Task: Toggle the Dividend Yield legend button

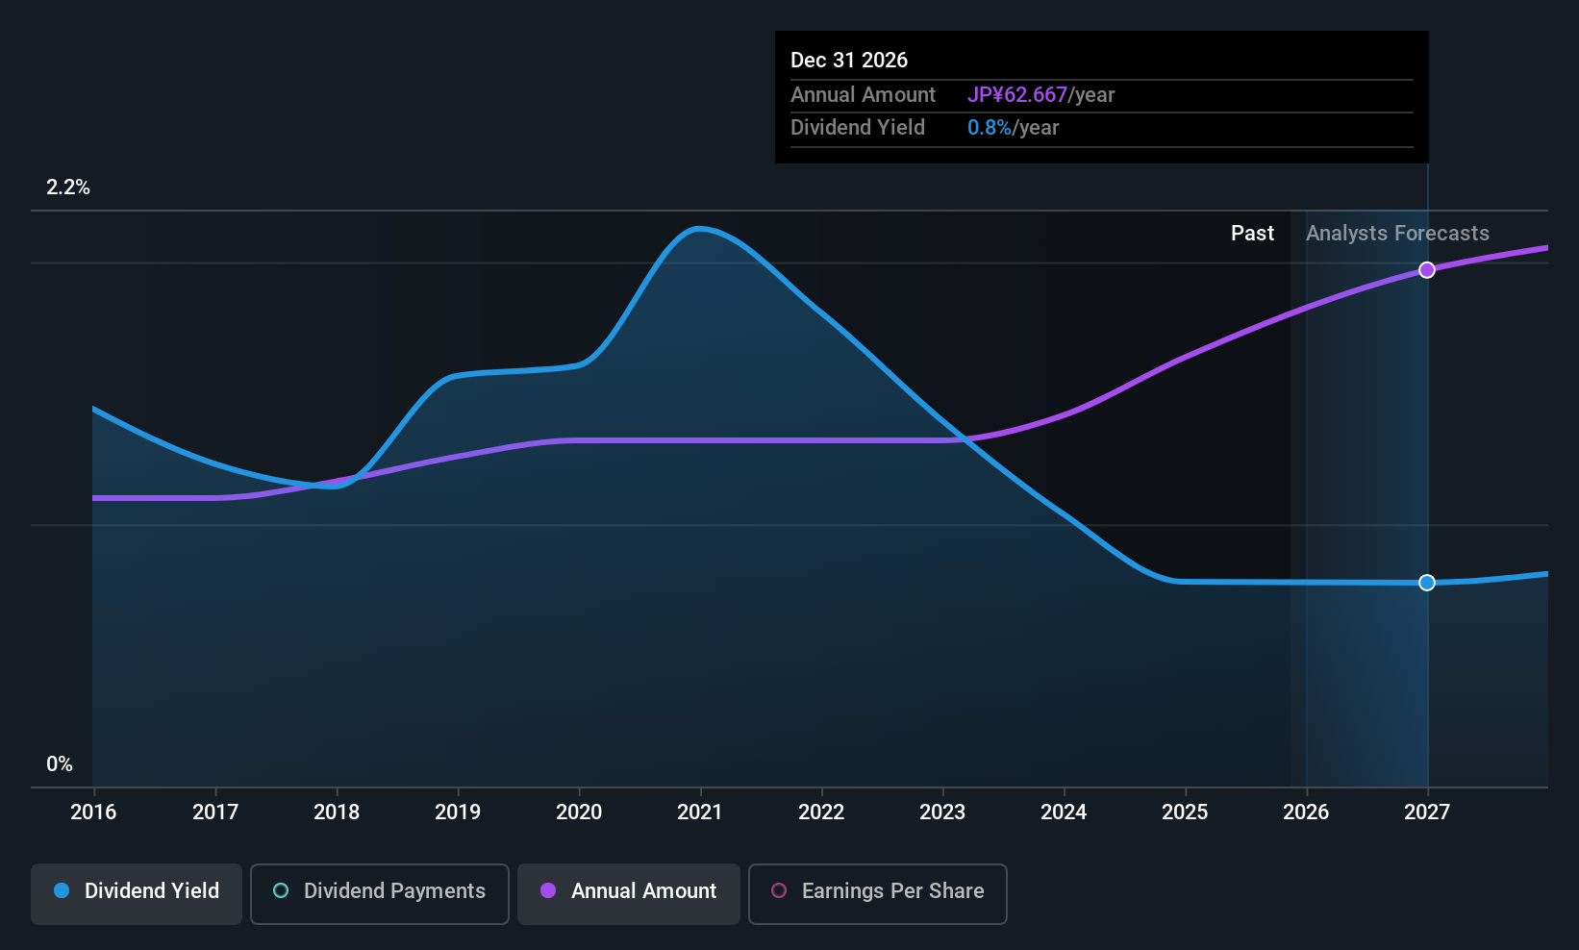Action: [x=137, y=892]
